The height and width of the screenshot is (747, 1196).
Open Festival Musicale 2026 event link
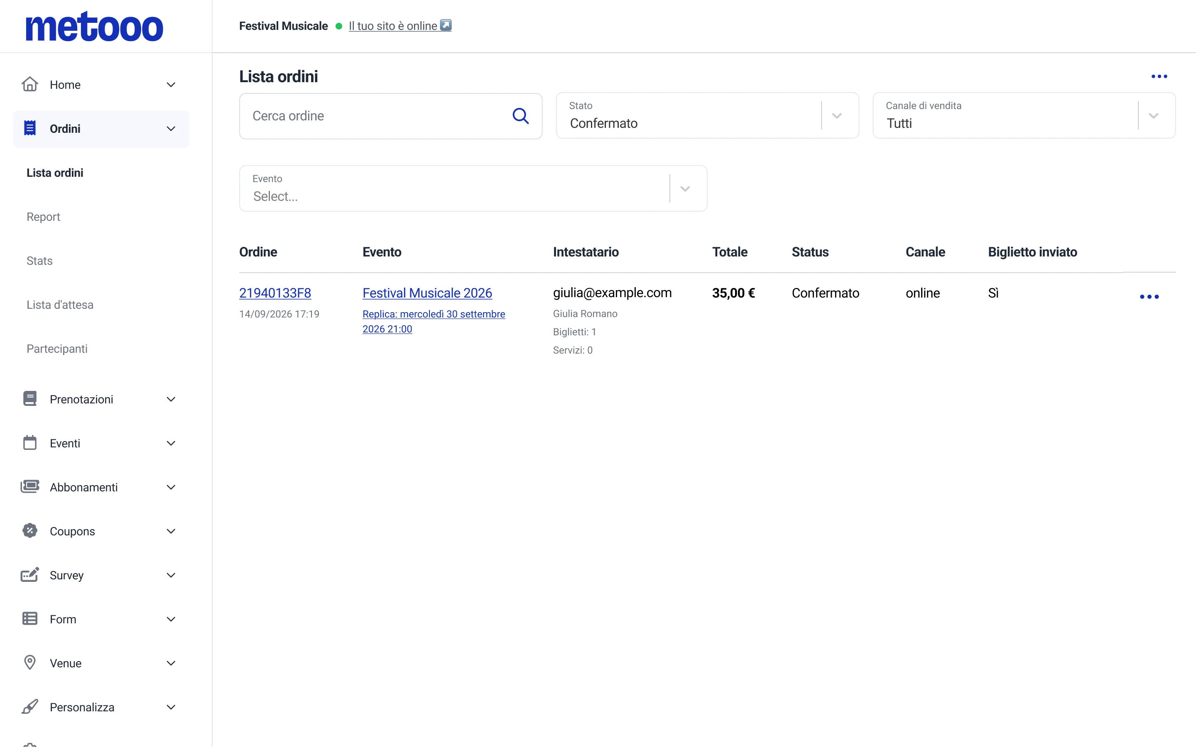coord(427,293)
